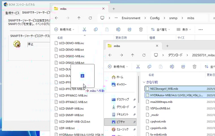Click the PC monitor icon in front window address bar
The height and width of the screenshot is (136, 215).
click(156, 55)
